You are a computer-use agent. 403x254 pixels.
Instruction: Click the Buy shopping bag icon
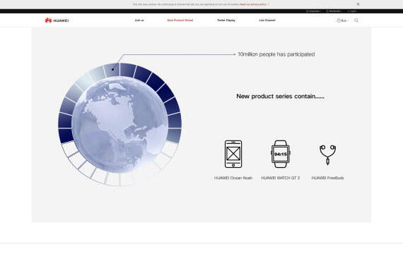point(339,20)
